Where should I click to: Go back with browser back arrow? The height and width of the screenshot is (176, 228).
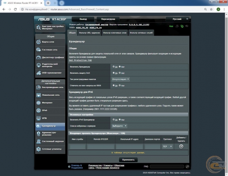(x=4, y=9)
